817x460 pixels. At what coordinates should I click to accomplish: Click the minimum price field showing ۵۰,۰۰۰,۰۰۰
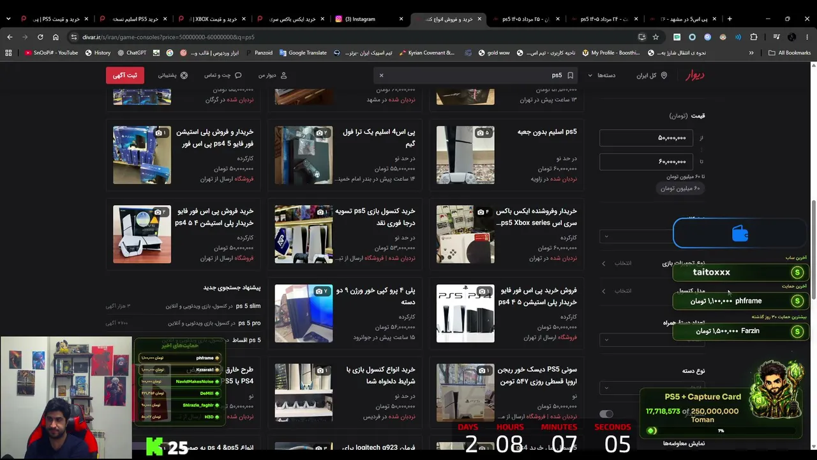point(646,137)
